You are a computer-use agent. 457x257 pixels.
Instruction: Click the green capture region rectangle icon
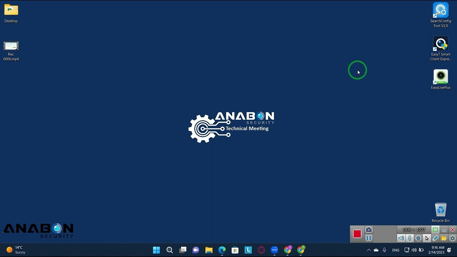[435, 230]
